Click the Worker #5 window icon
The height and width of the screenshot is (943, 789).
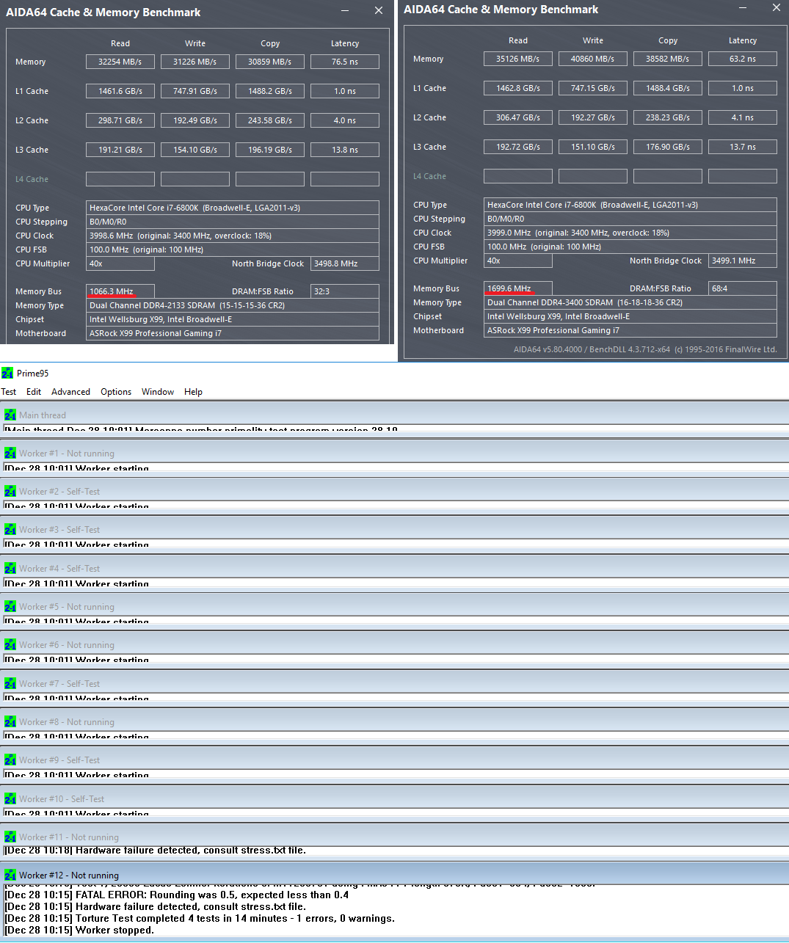pyautogui.click(x=10, y=606)
